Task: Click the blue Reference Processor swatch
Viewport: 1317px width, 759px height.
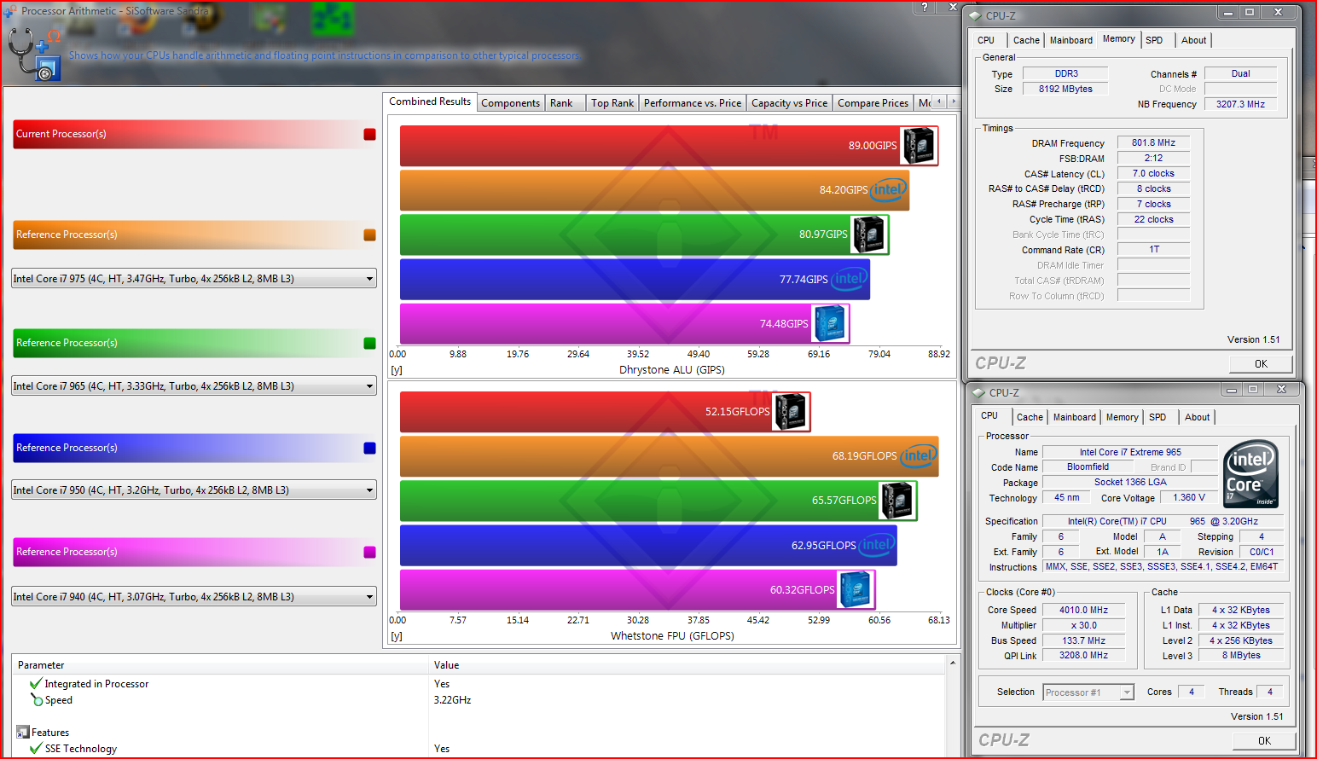Action: [x=369, y=448]
